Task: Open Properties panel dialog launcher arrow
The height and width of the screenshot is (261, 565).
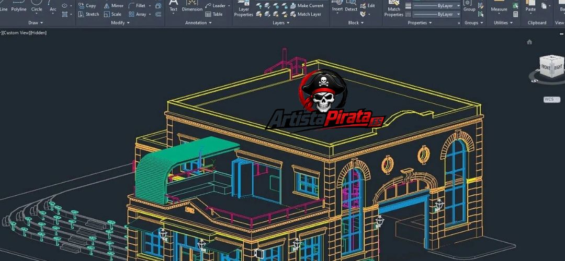Action: pyautogui.click(x=459, y=23)
